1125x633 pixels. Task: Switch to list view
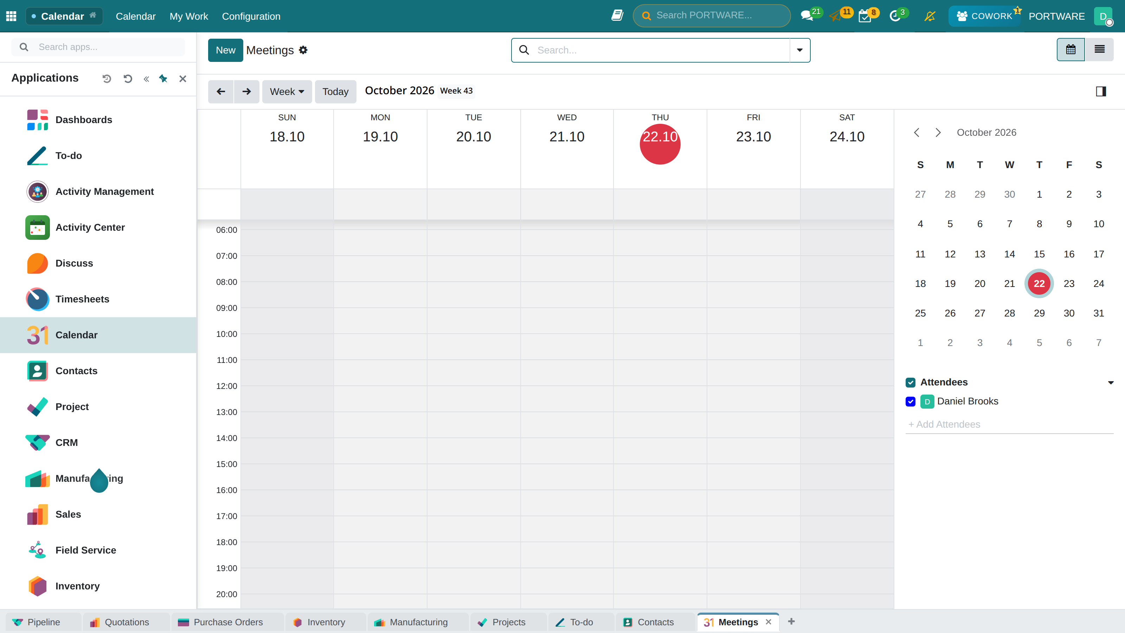(x=1099, y=50)
